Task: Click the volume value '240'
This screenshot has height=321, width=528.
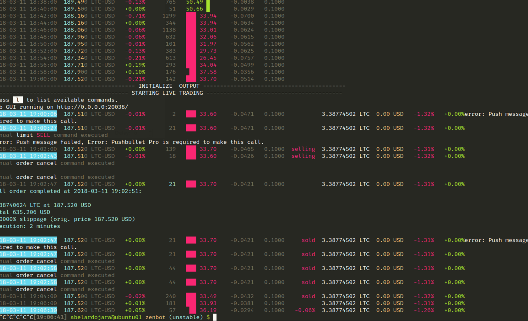Action: [x=171, y=296]
